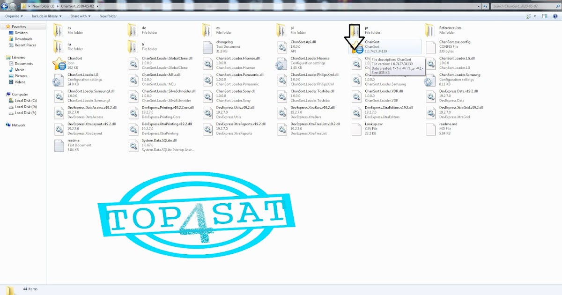The image size is (562, 295).
Task: Select ChanSort.Loader.Samsung configuration settings icon
Action: [x=430, y=80]
